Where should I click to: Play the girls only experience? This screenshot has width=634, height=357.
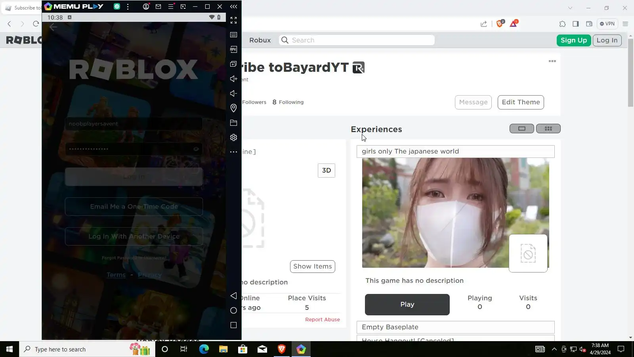tap(407, 305)
